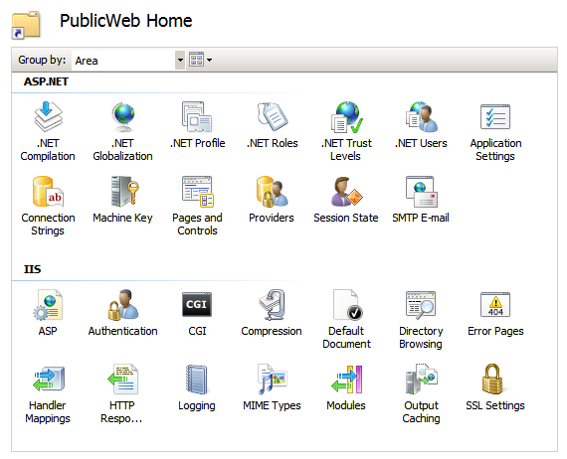Click the PublicWeb Home title

(x=126, y=21)
